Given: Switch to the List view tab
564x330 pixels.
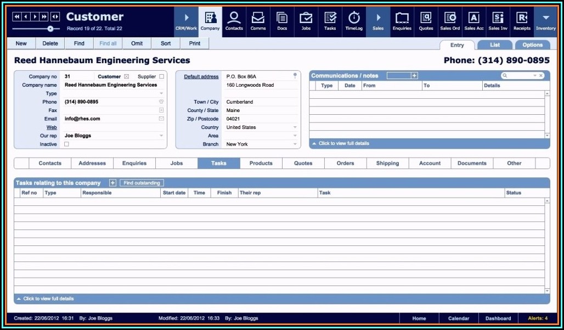Looking at the screenshot, I should pyautogui.click(x=494, y=45).
